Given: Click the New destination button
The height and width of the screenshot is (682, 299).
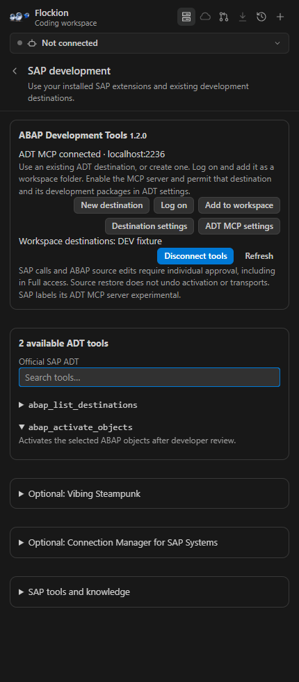Looking at the screenshot, I should point(112,205).
